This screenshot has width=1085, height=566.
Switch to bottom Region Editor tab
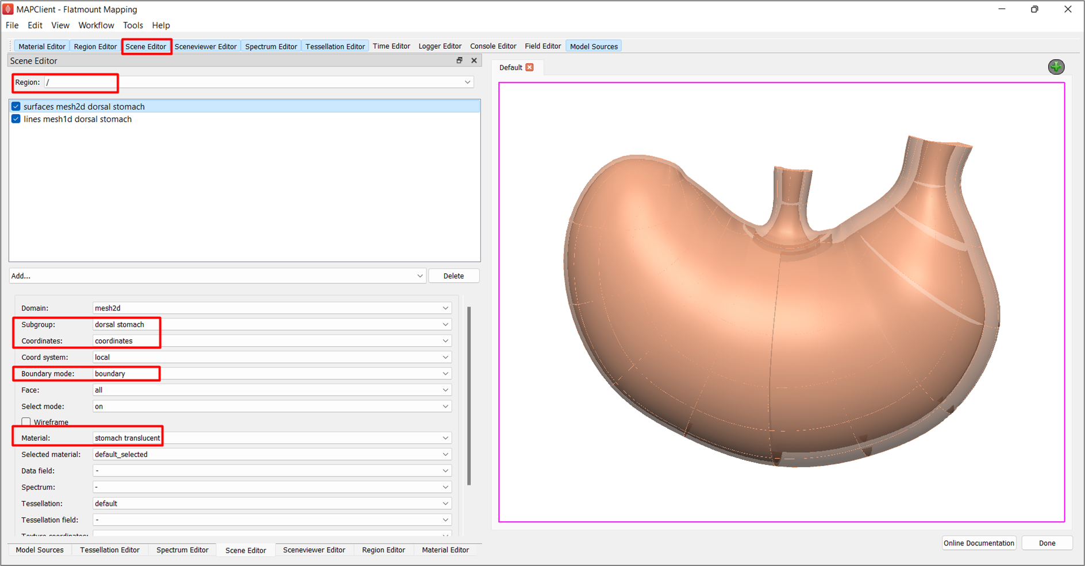point(383,550)
